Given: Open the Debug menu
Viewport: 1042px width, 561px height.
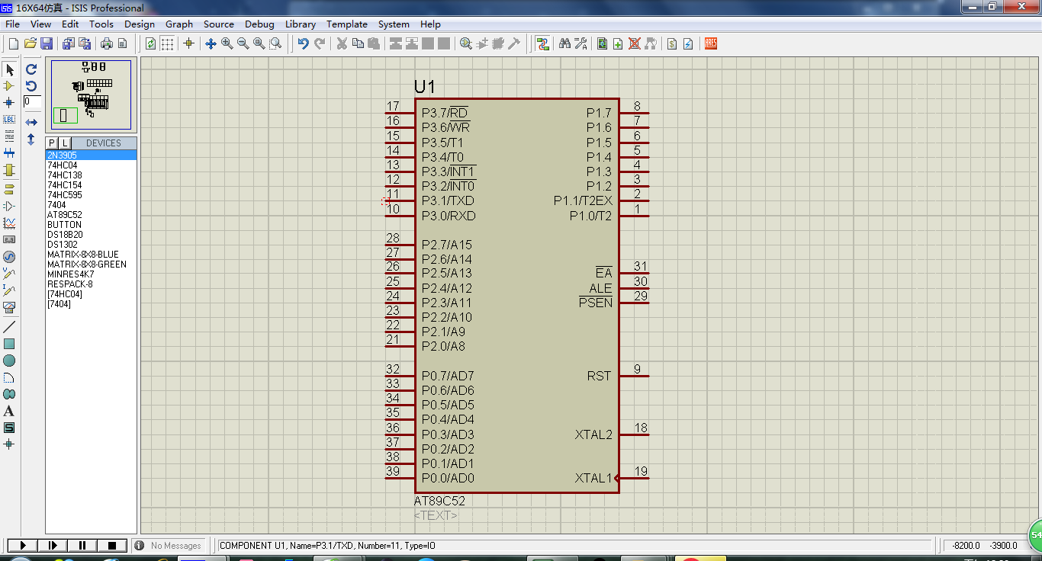Looking at the screenshot, I should tap(259, 24).
